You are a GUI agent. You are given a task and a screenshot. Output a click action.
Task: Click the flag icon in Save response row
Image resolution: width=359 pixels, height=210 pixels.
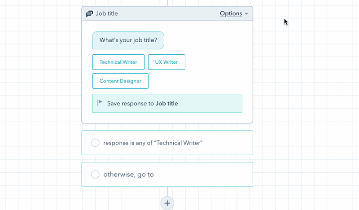tap(100, 103)
